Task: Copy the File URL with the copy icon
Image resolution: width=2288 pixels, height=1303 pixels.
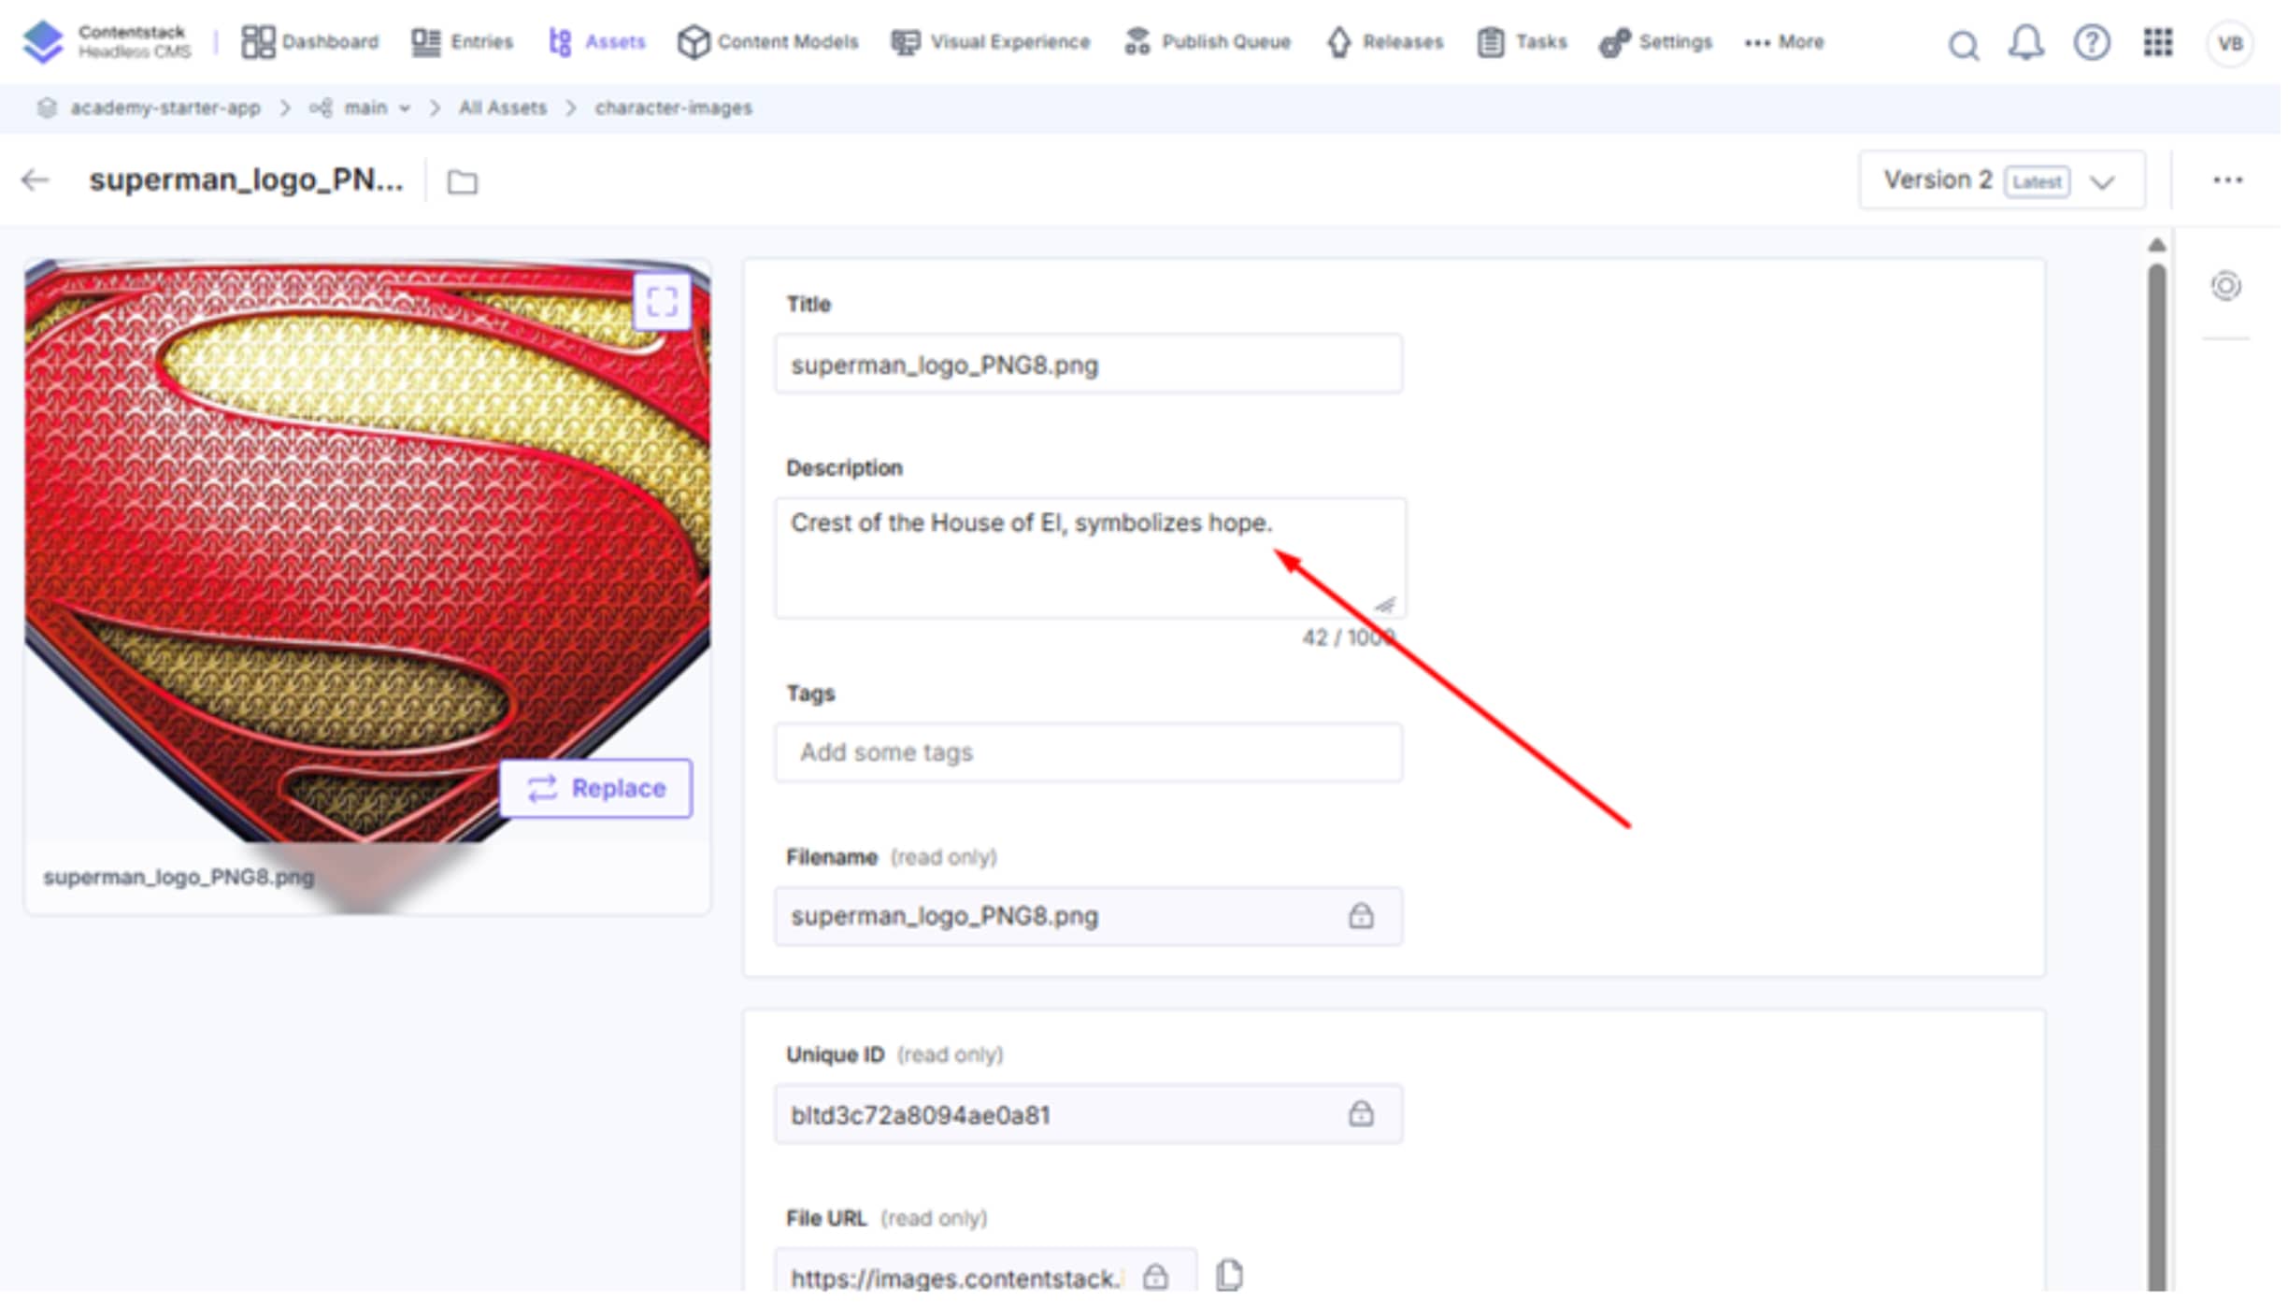Action: 1229,1276
